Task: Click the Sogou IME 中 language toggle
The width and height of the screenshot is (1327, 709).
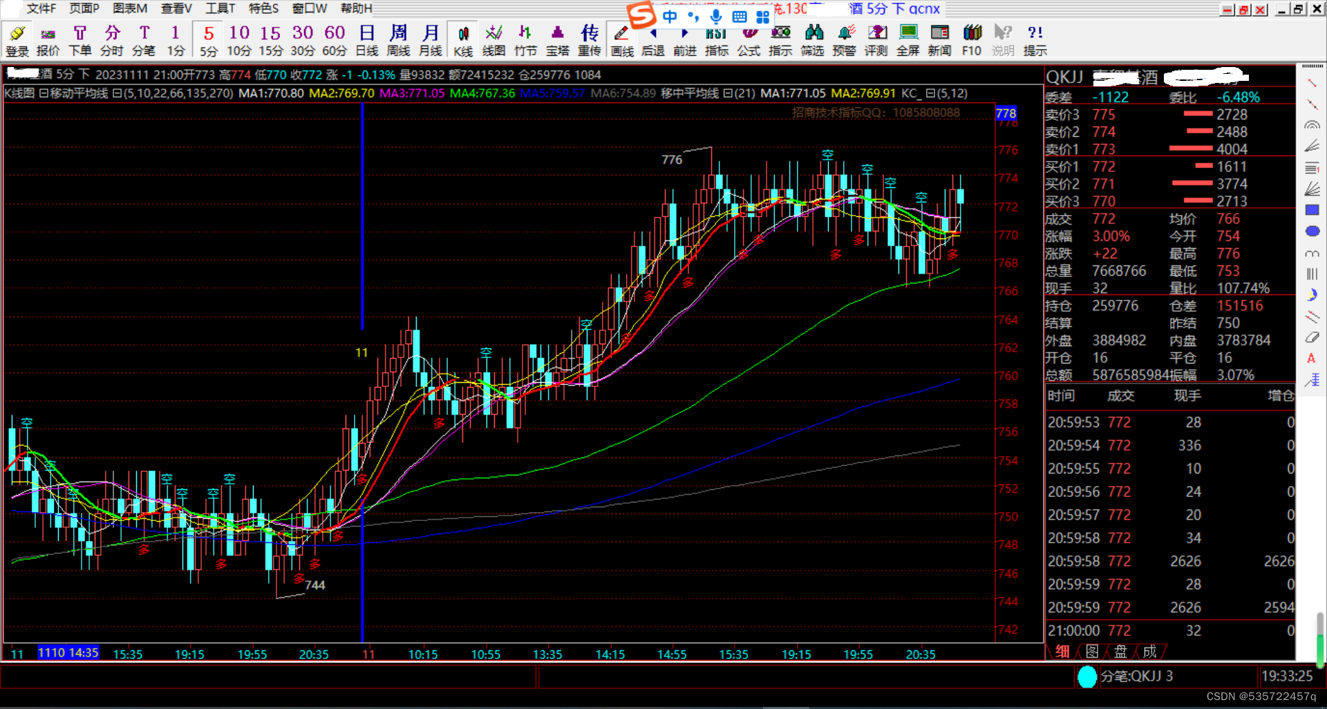Action: [670, 17]
